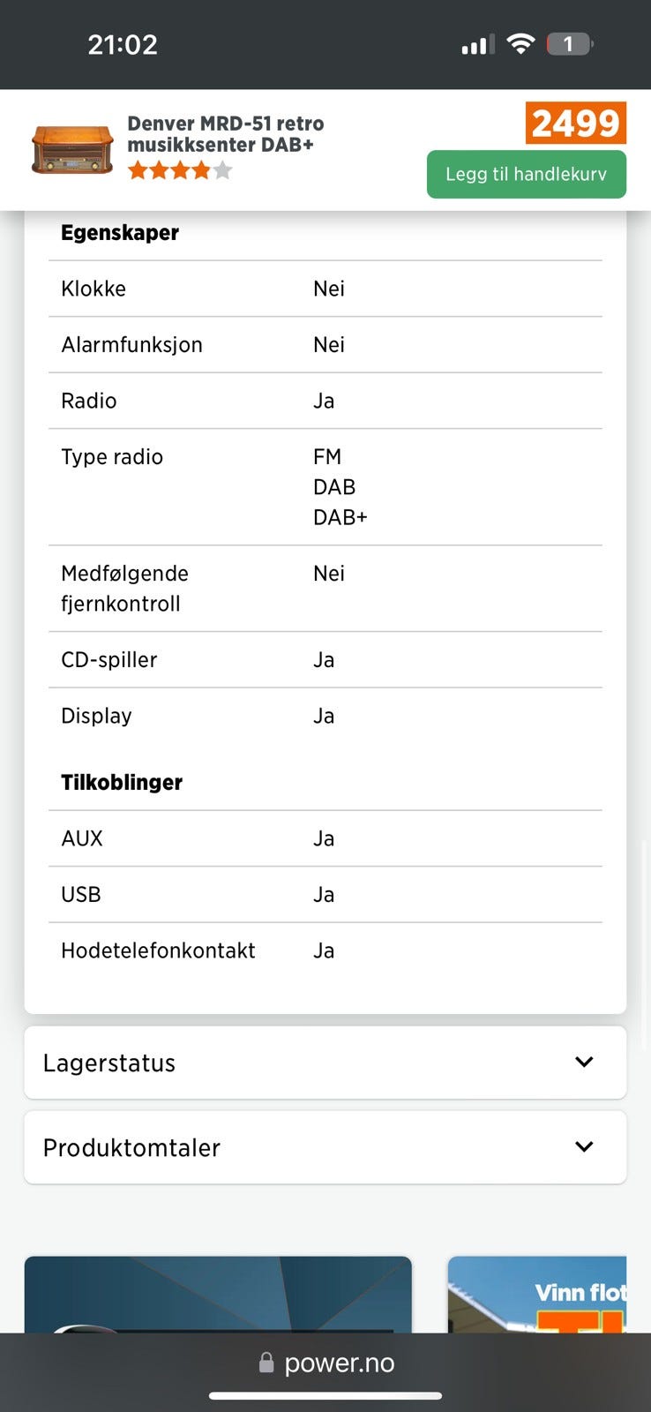Tap the cellular signal bars icon
This screenshot has width=651, height=1412.
click(477, 44)
